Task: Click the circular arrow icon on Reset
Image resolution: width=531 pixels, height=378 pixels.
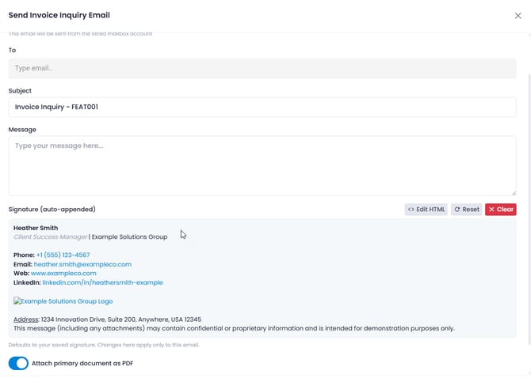Action: pos(457,210)
